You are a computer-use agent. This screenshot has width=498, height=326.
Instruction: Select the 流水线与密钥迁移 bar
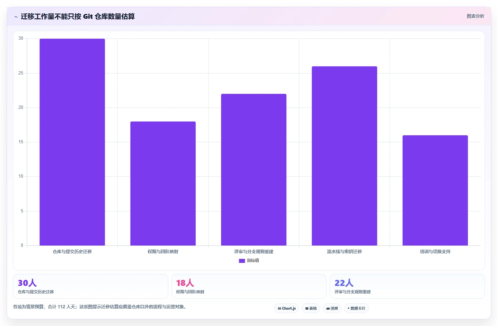pos(344,156)
